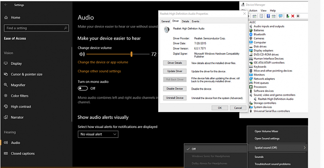
Task: Choose Open Sound settings from context menu
Action: point(267,139)
